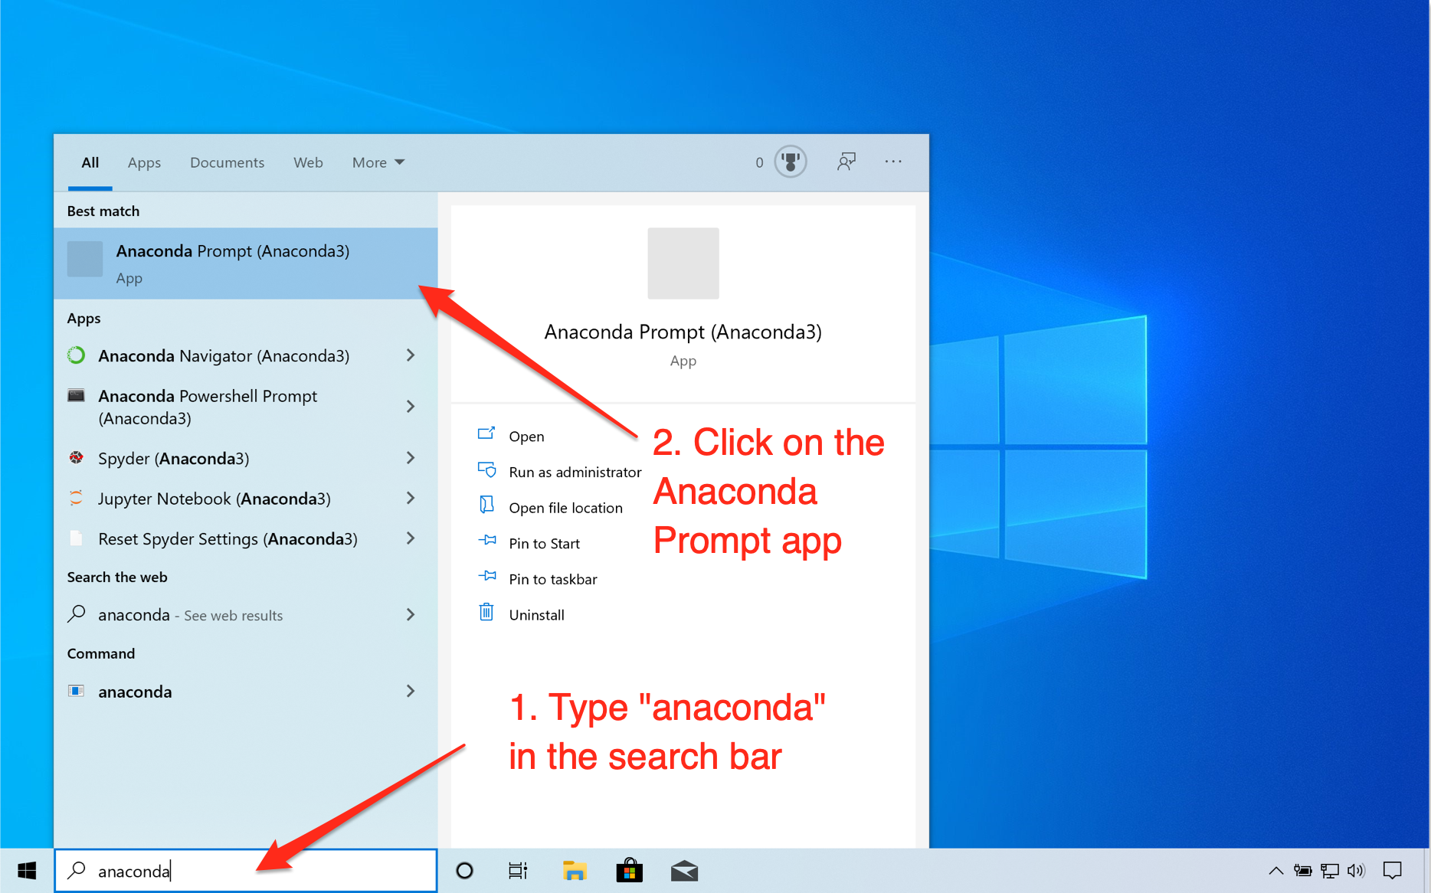Open Microsoft Store from the taskbar
This screenshot has width=1431, height=893.
click(629, 871)
